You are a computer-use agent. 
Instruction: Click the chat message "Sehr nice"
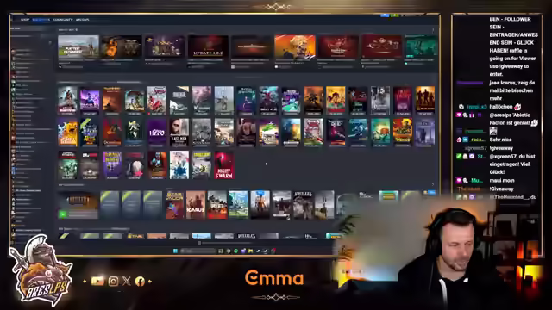500,139
